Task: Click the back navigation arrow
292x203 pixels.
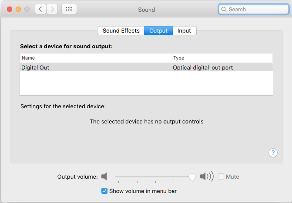Action: tap(41, 9)
